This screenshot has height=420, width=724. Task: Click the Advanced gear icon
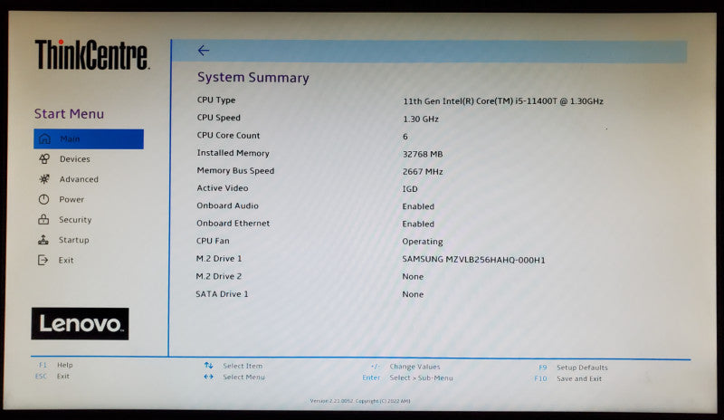coord(44,179)
